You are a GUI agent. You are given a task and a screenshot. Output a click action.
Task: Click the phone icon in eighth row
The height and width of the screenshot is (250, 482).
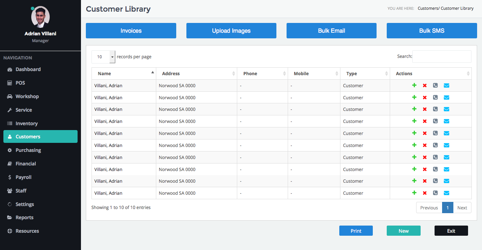(x=435, y=169)
